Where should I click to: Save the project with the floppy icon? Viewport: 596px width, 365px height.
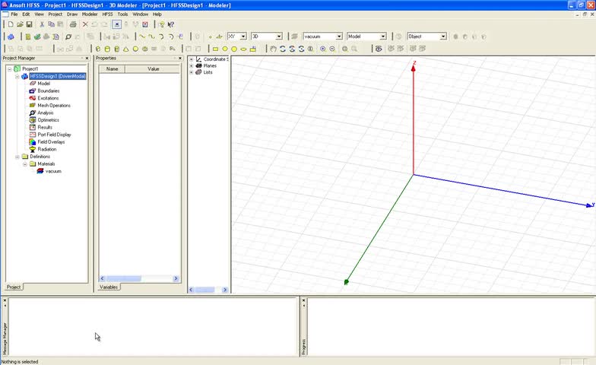[x=29, y=24]
